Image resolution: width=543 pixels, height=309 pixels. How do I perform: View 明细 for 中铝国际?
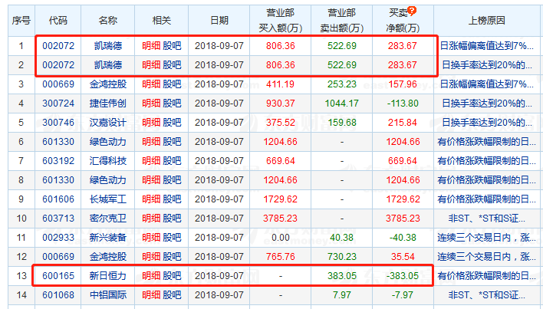coord(151,294)
